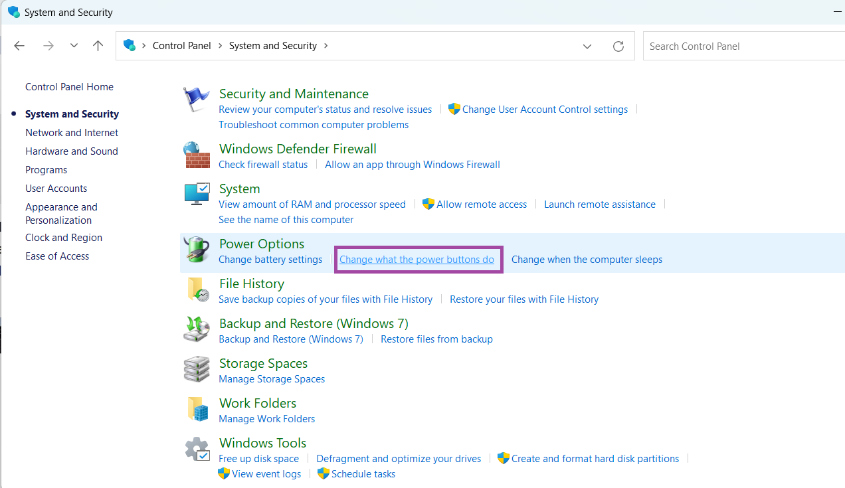Open Change what the power buttons do
Viewport: 845px width, 488px height.
[417, 260]
